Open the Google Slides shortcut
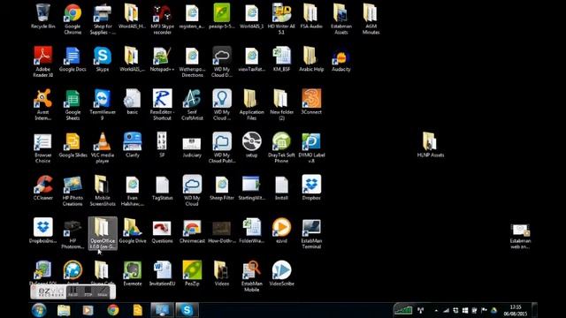 tap(73, 145)
